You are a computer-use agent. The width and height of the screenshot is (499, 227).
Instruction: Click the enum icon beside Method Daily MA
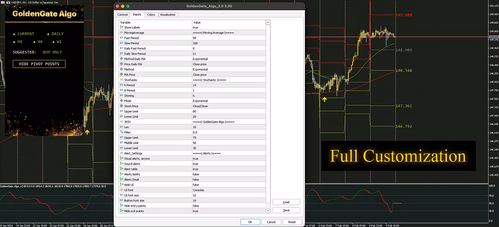(x=121, y=59)
